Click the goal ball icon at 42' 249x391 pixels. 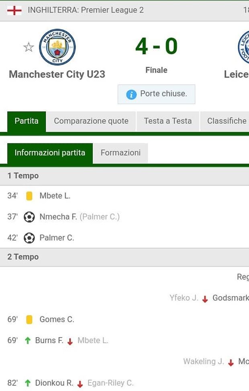pos(29,238)
